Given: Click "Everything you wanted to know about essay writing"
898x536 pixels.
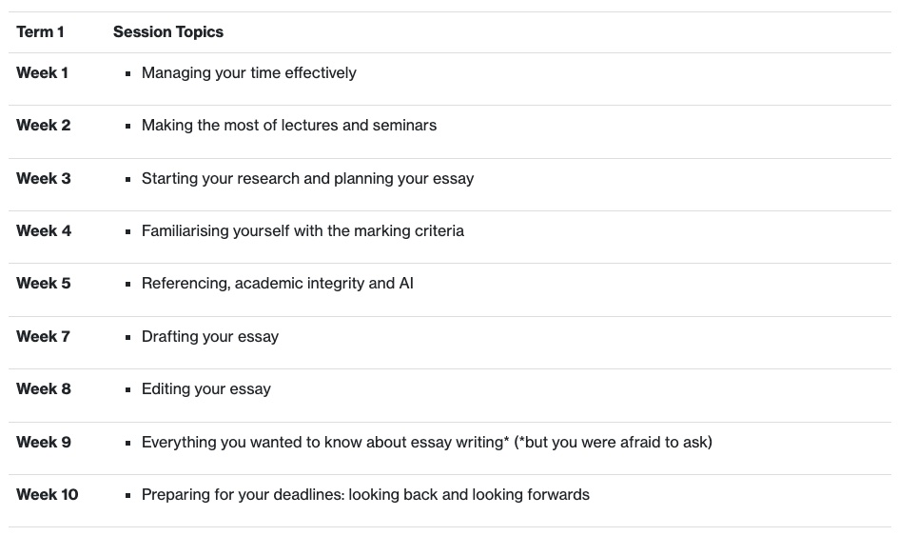Looking at the screenshot, I should pyautogui.click(x=323, y=443).
